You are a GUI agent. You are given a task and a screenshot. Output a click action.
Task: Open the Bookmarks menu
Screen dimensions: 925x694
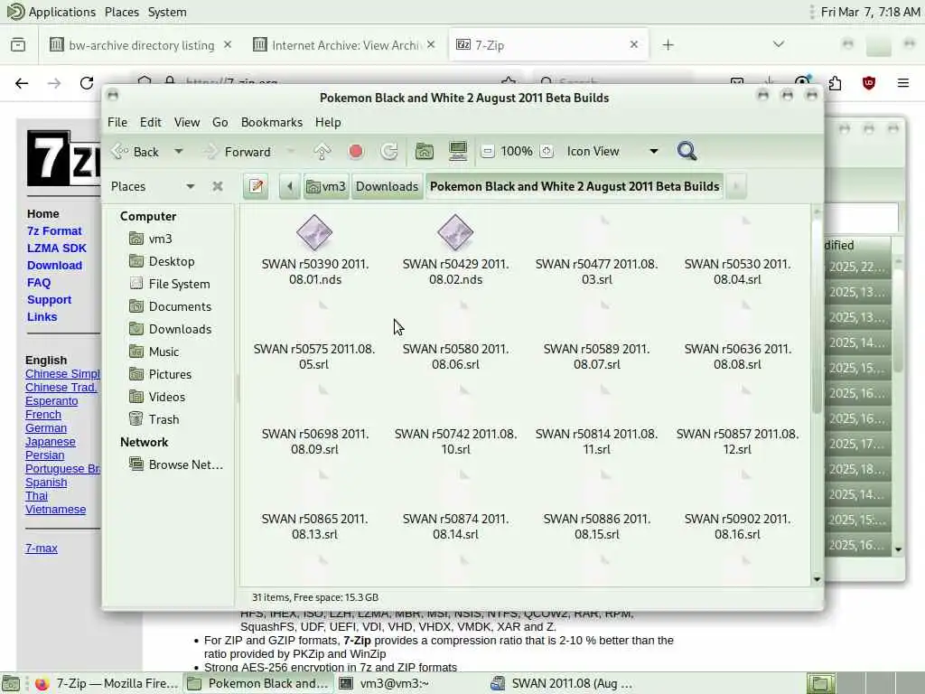272,122
